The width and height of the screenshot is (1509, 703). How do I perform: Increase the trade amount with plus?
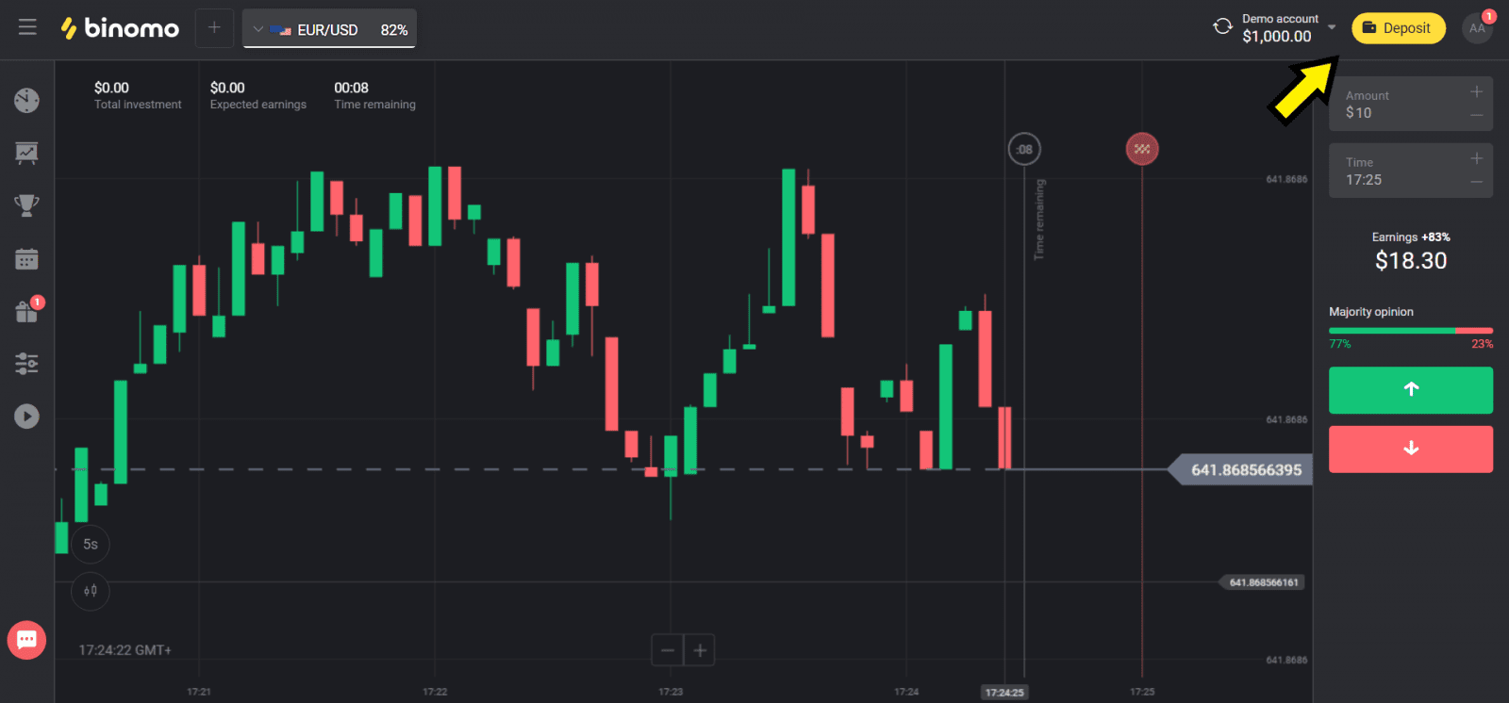(x=1476, y=91)
